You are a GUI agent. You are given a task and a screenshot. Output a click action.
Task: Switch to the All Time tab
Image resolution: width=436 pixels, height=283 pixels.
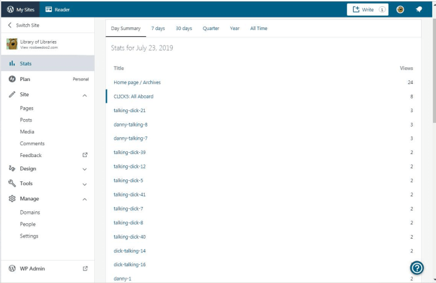pyautogui.click(x=259, y=28)
